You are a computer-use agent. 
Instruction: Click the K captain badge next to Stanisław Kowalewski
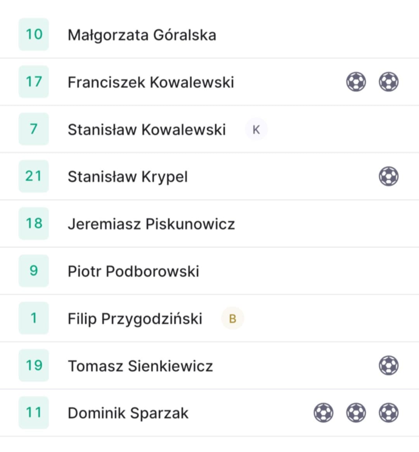pos(256,129)
